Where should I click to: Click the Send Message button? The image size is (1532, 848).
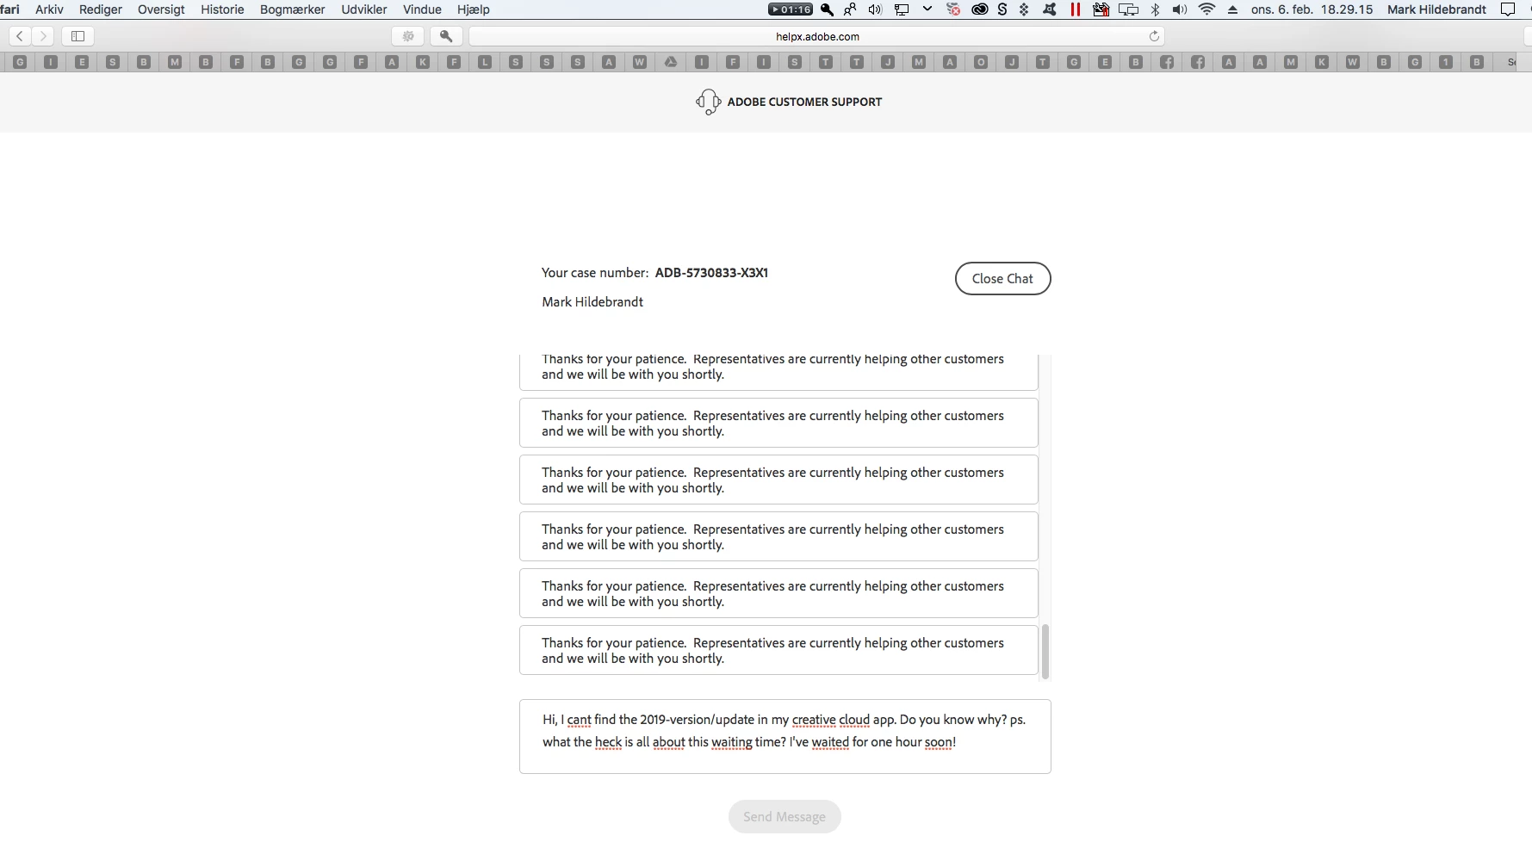point(785,816)
